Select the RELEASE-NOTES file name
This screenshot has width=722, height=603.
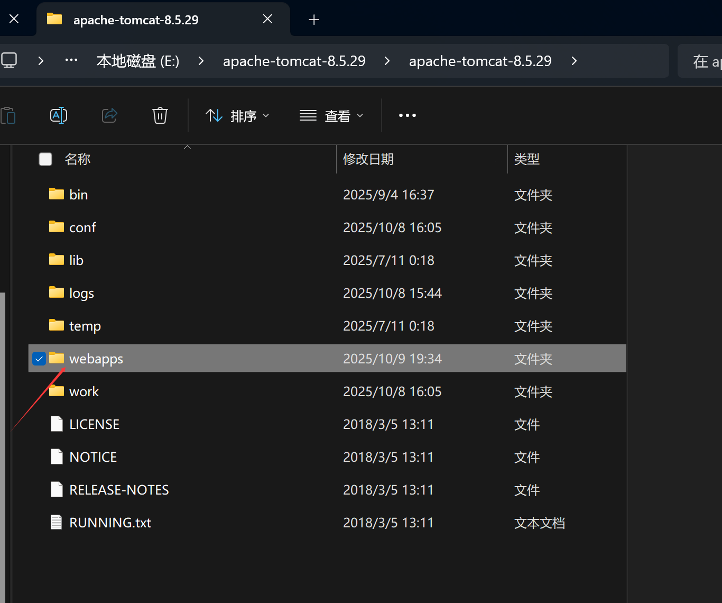(x=119, y=490)
